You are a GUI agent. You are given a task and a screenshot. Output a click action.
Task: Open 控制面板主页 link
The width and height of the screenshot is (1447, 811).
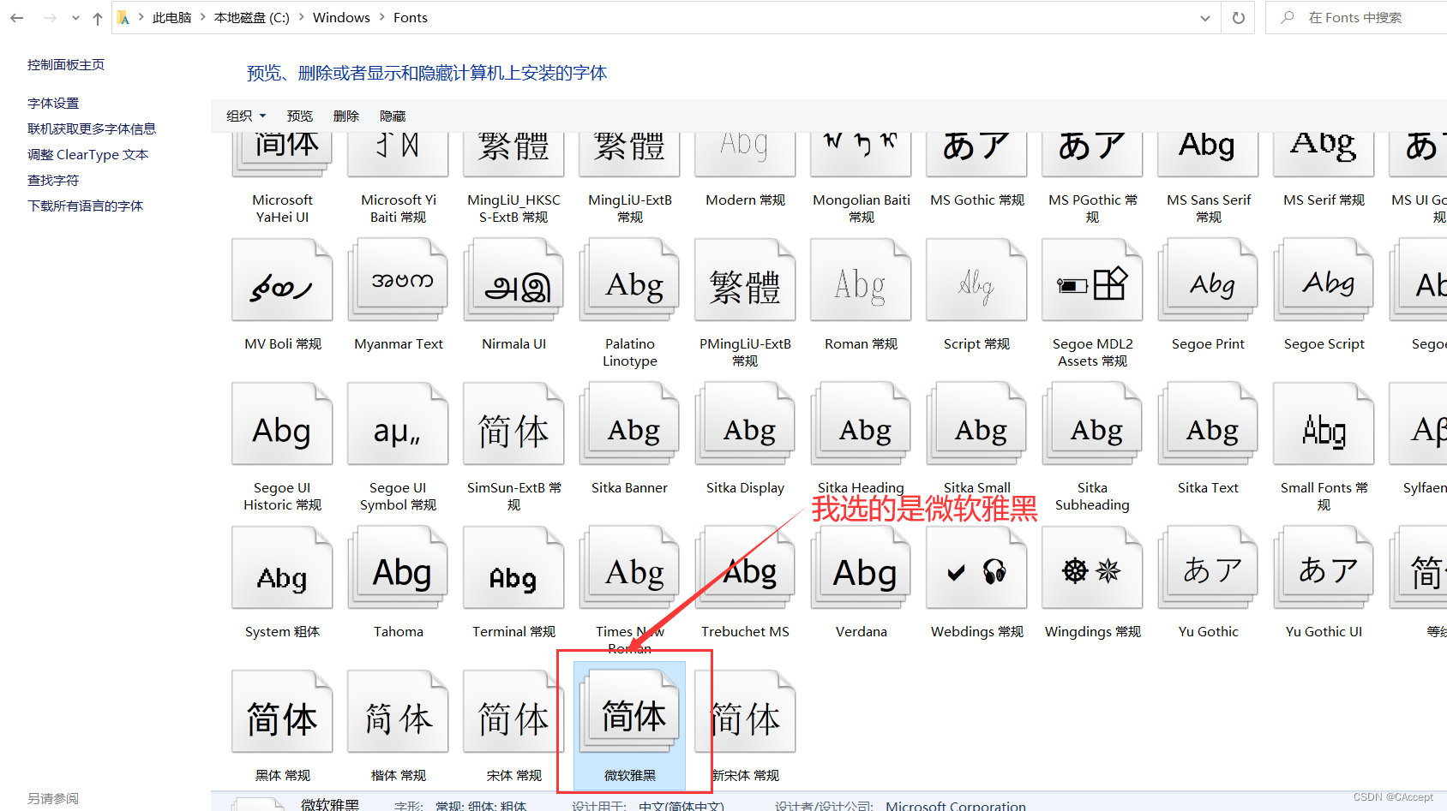(x=66, y=65)
